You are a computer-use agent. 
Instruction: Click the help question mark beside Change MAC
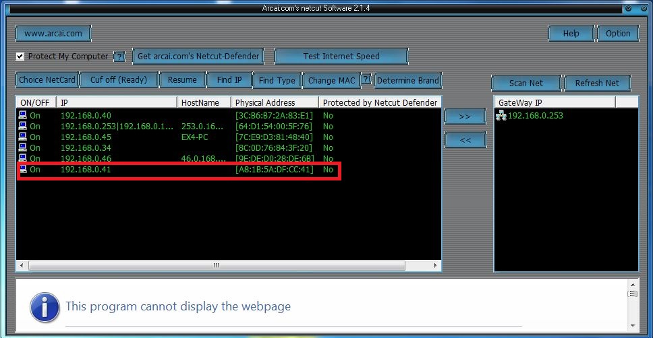coord(366,79)
